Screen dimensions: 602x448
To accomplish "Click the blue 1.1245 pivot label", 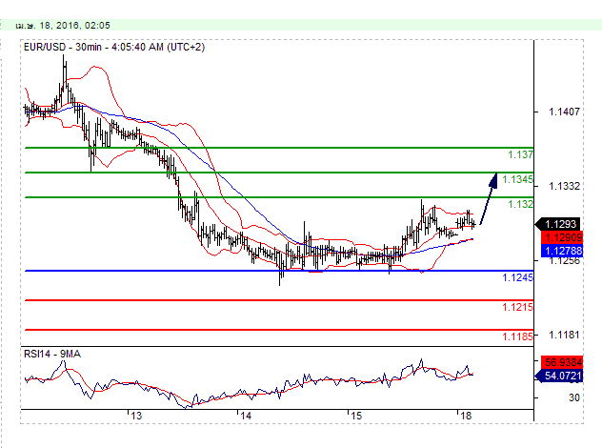I will coord(517,277).
